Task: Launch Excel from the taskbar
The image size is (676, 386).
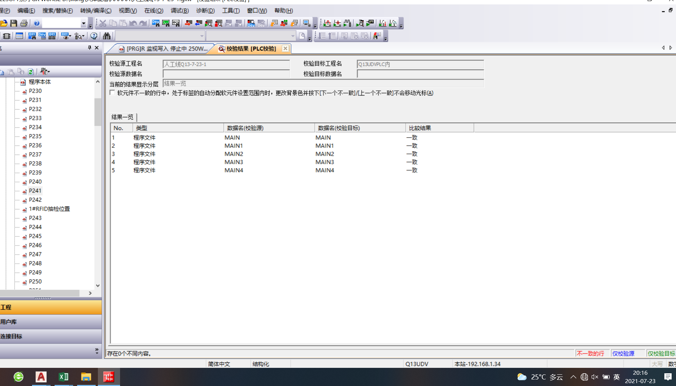Action: coord(64,377)
